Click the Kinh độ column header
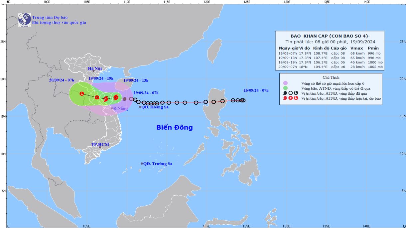This screenshot has width=406, height=228. [321, 48]
